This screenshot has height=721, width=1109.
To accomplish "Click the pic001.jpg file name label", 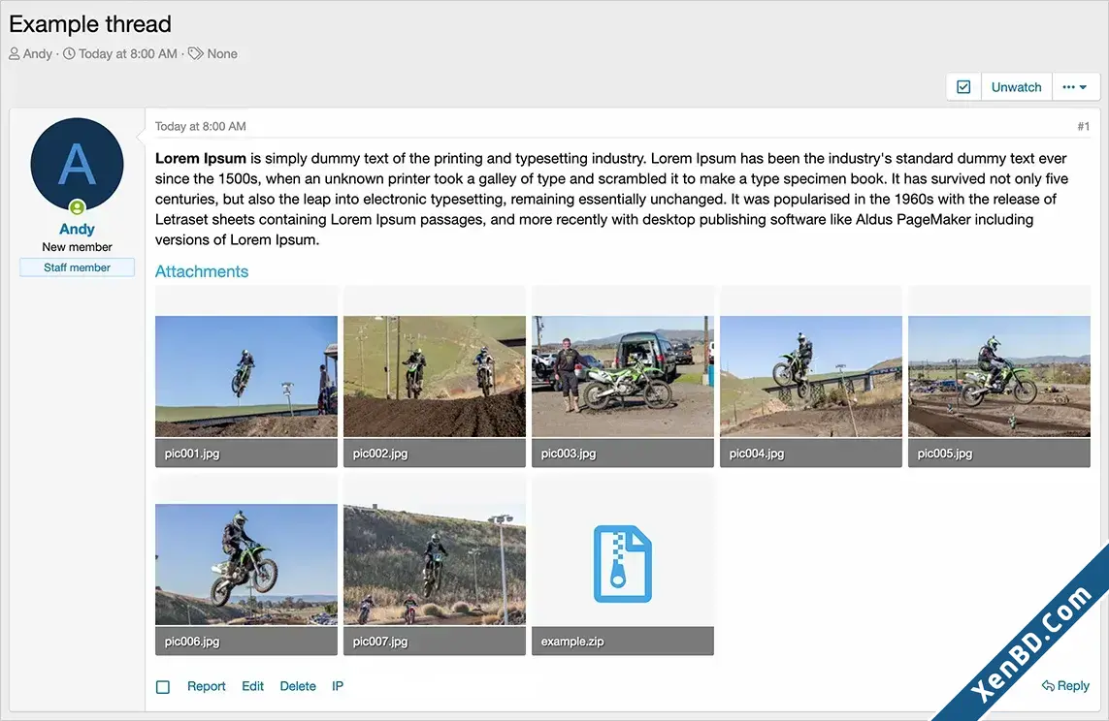I will 192,454.
